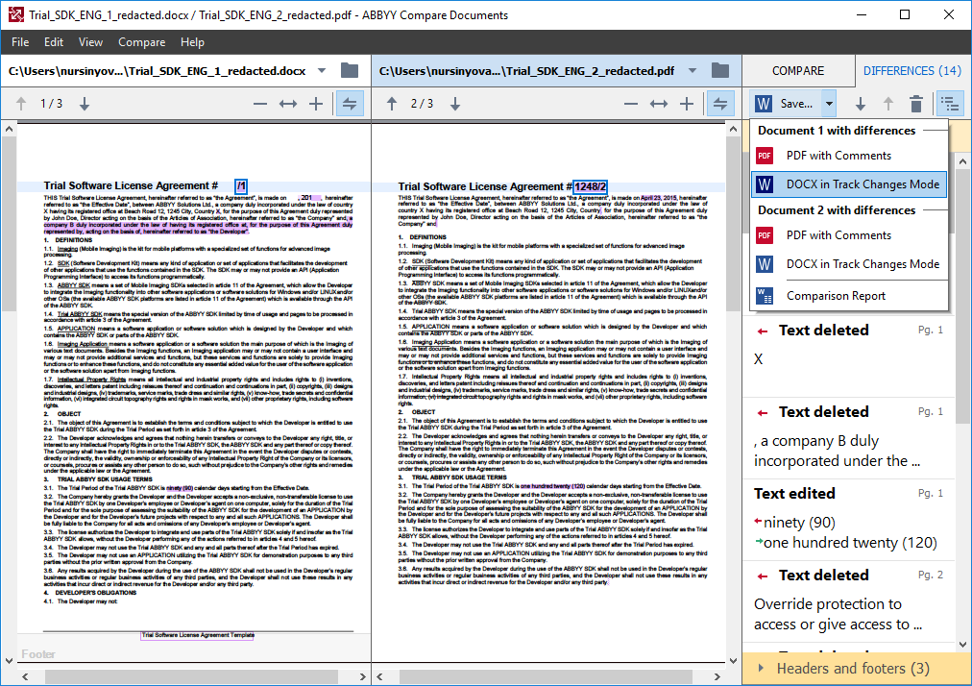Go to previous page in left document
The height and width of the screenshot is (686, 972).
point(21,104)
